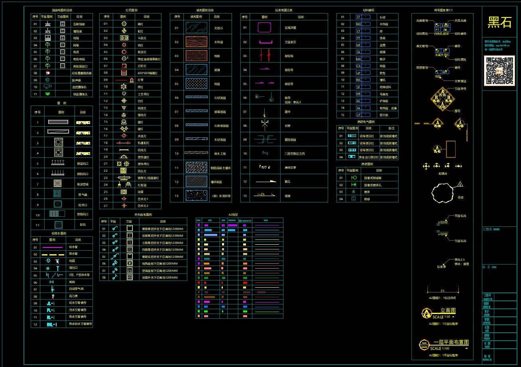Click the CH 3.000 ceiling height tag
The height and width of the screenshot is (367, 521).
(x=442, y=26)
